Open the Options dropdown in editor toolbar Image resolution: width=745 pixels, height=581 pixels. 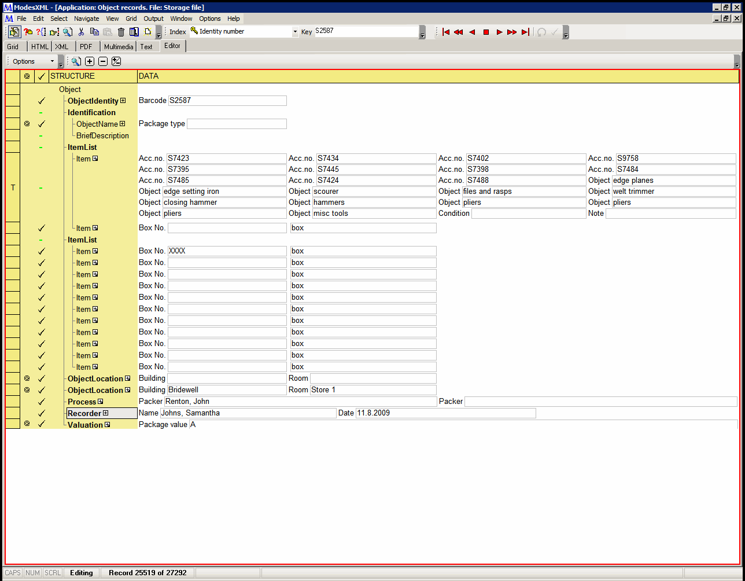pyautogui.click(x=34, y=61)
